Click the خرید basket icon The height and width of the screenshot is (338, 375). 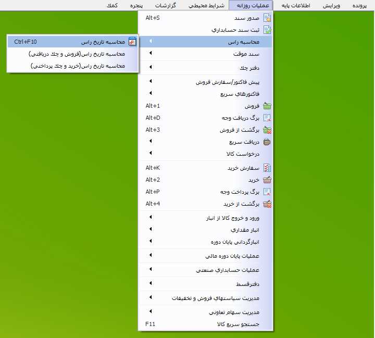coord(267,180)
